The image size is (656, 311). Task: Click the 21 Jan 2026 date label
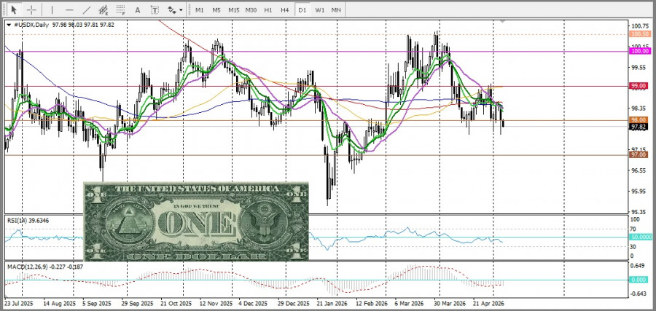point(331,303)
